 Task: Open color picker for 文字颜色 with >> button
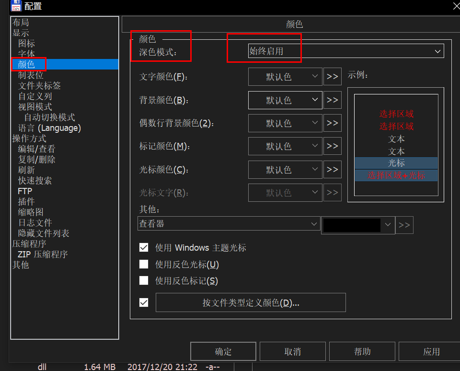(x=333, y=77)
